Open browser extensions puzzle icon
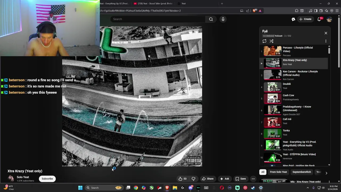341x192 pixels. [x=297, y=11]
